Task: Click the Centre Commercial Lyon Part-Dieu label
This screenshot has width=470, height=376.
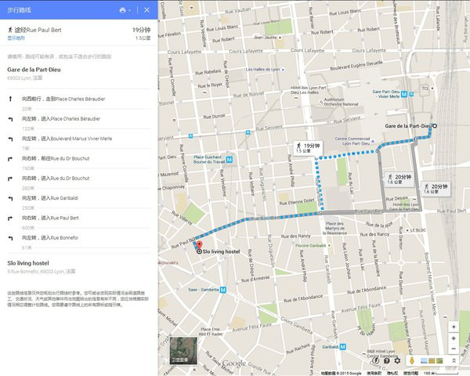Action: tap(352, 141)
